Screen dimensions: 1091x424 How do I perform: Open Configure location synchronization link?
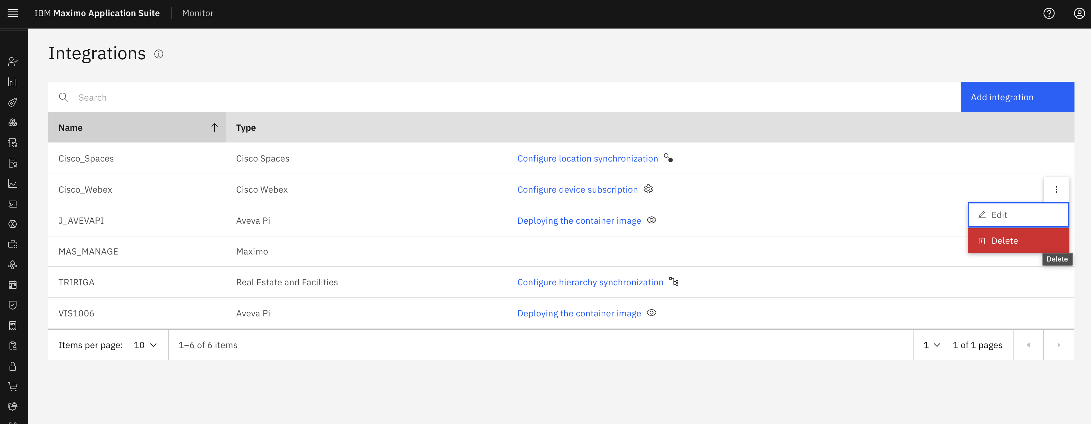587,159
